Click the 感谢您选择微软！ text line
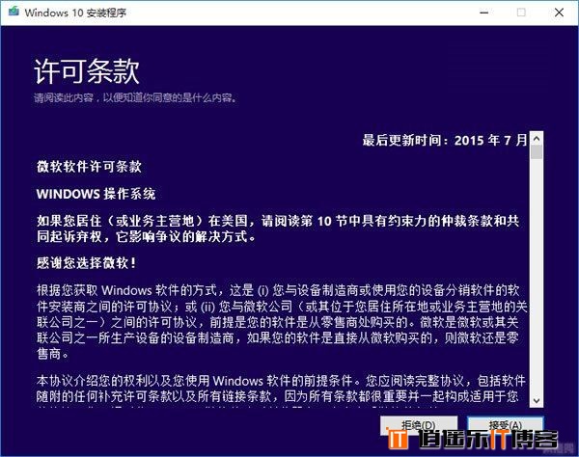 tap(87, 263)
